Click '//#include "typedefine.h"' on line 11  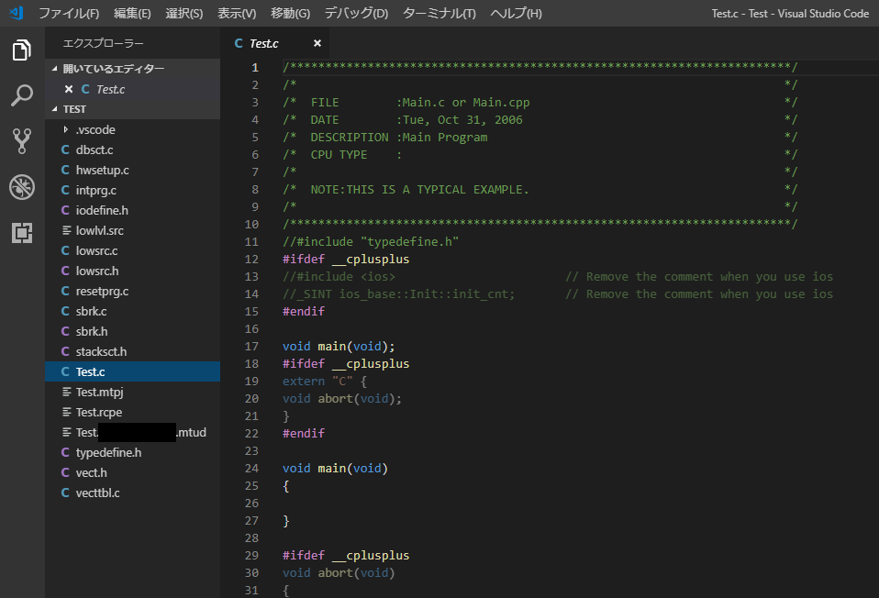(371, 241)
